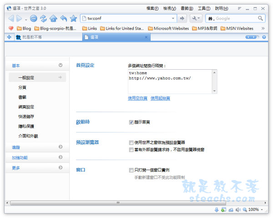Click the horizontal scrollbar thumb
Viewport: 273px width, 218px height.
click(x=118, y=203)
